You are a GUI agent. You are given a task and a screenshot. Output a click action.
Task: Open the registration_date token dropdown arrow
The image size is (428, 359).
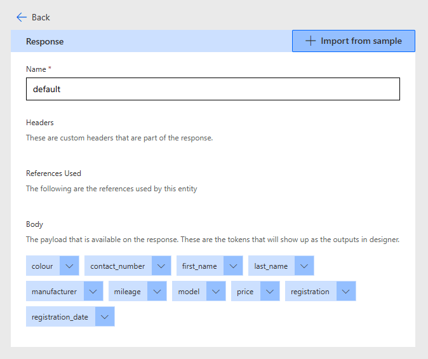pyautogui.click(x=105, y=317)
